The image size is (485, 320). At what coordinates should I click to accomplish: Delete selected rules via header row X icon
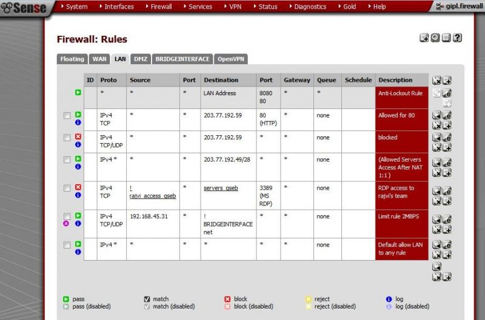(436, 81)
